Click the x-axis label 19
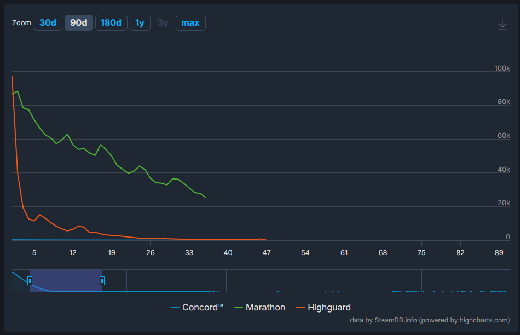This screenshot has width=520, height=335. pyautogui.click(x=112, y=253)
